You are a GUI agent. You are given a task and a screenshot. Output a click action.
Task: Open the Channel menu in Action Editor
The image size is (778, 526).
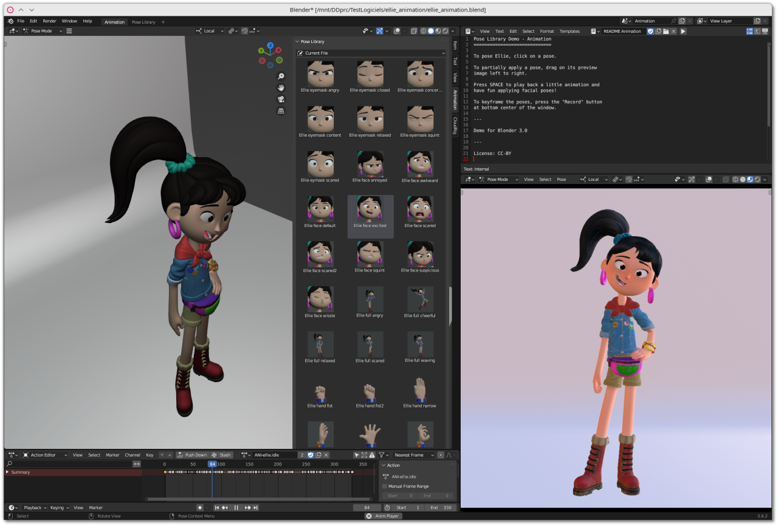coord(133,455)
